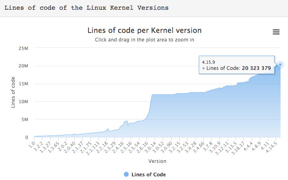Viewport: 288px width, 180px height.
Task: Click the chart subtitle about zooming in
Action: 145,40
